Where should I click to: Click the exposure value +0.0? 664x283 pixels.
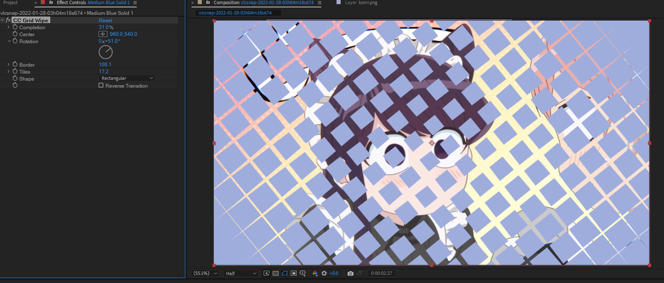click(334, 274)
